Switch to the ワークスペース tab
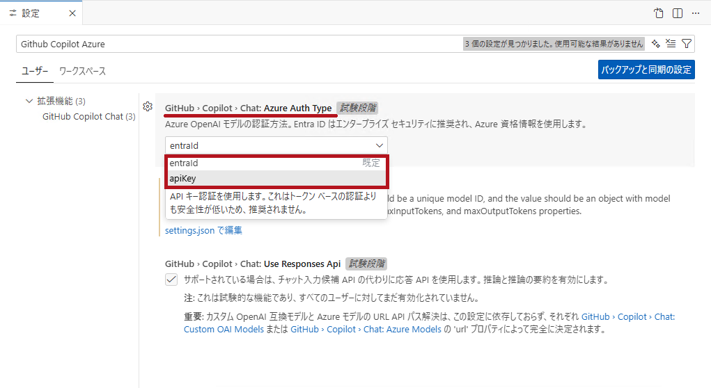711x388 pixels. tap(83, 71)
